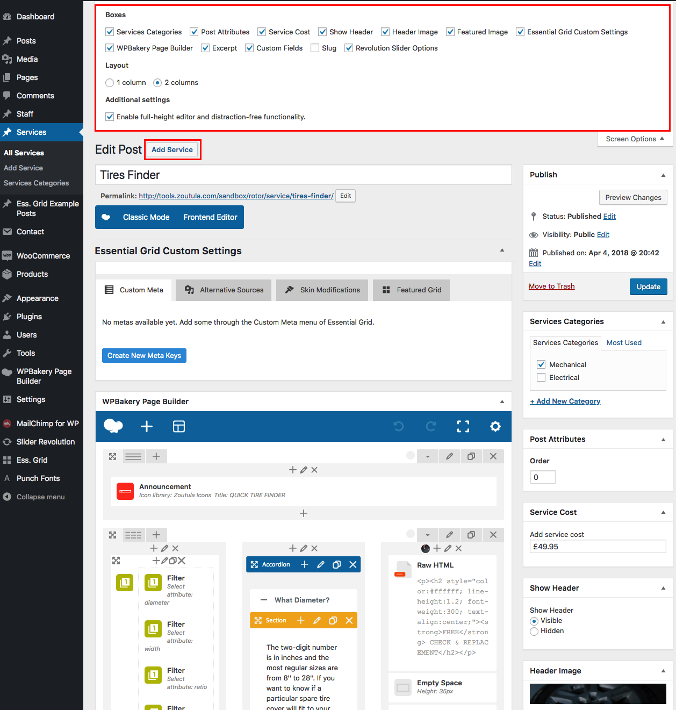Switch to Frontend Editor

[210, 217]
